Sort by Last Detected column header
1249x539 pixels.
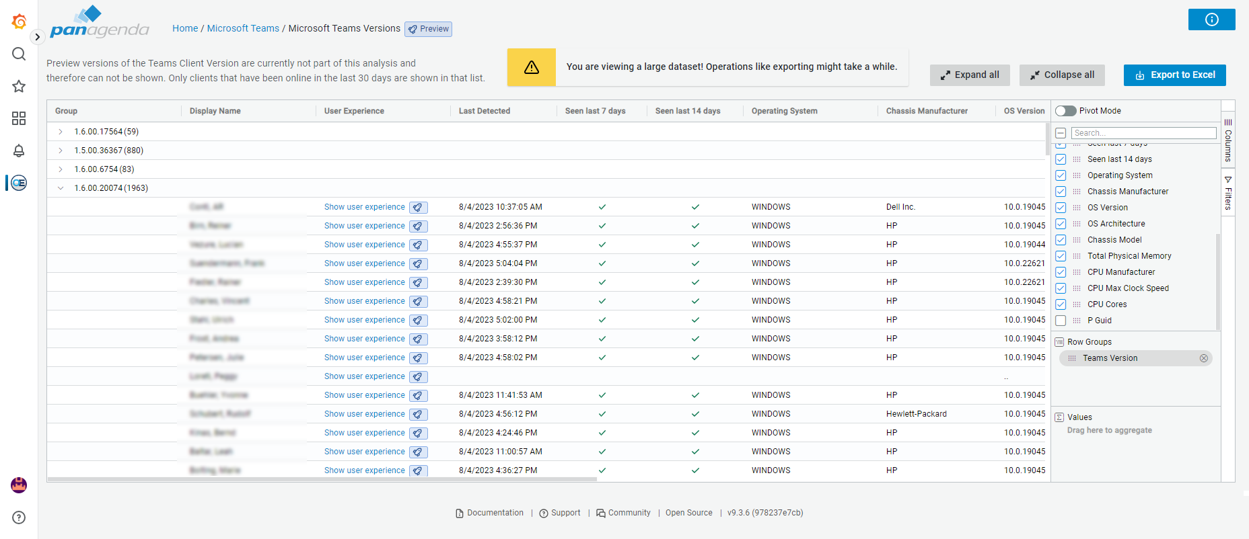click(x=485, y=111)
